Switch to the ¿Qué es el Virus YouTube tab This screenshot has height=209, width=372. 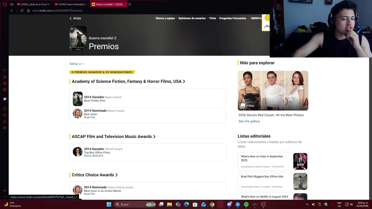pyautogui.click(x=33, y=4)
